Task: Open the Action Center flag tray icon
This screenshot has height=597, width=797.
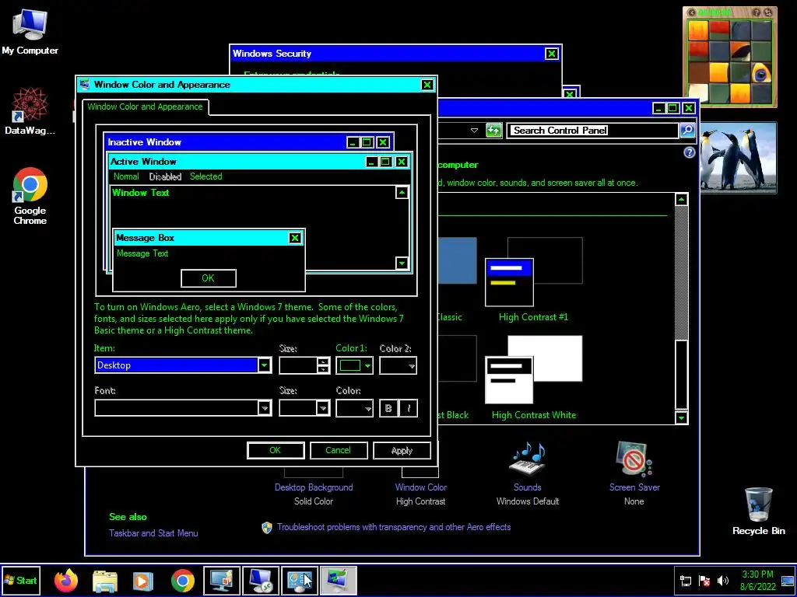Action: [x=704, y=581]
